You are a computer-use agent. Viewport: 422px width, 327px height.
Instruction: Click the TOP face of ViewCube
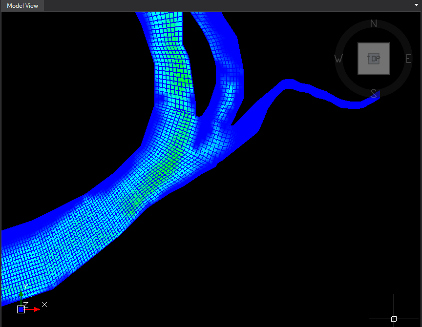[374, 59]
